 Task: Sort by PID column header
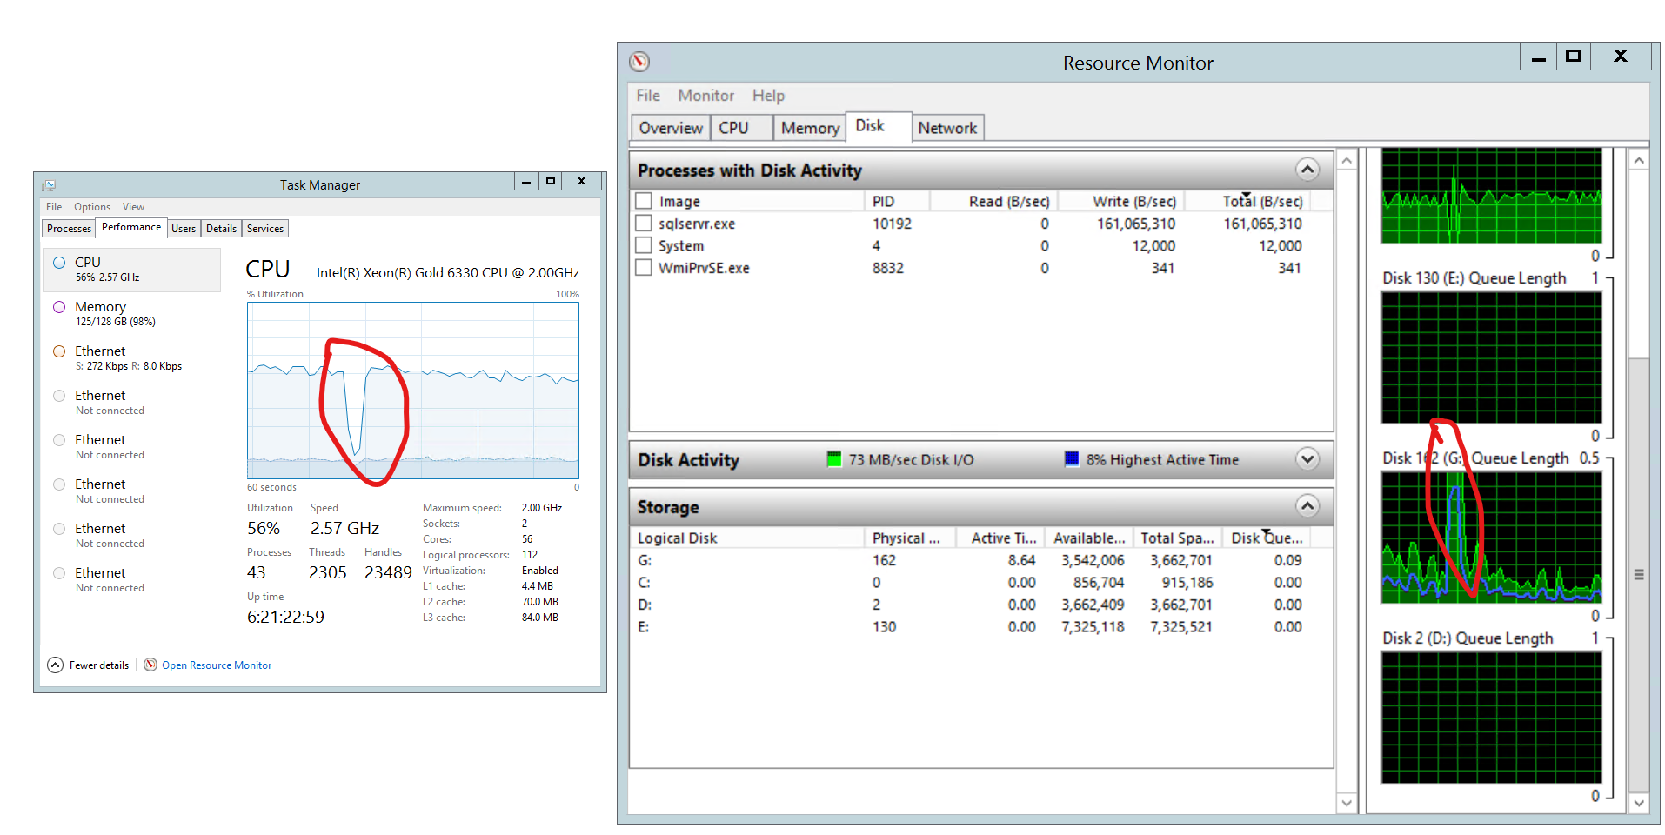897,202
